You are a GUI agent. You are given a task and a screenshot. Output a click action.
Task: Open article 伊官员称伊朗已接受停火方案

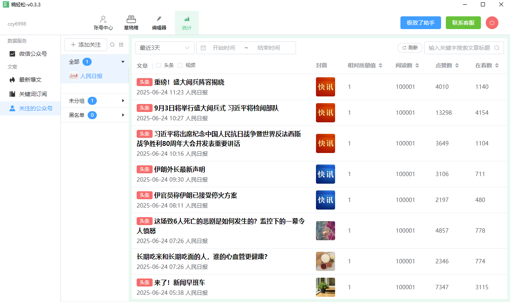(x=196, y=195)
